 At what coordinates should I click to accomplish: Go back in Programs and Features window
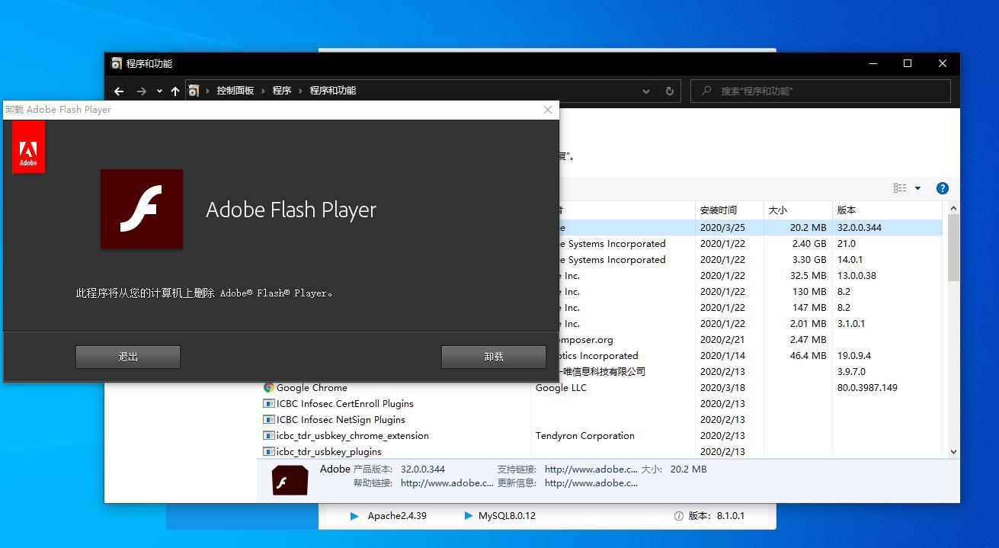[x=119, y=91]
